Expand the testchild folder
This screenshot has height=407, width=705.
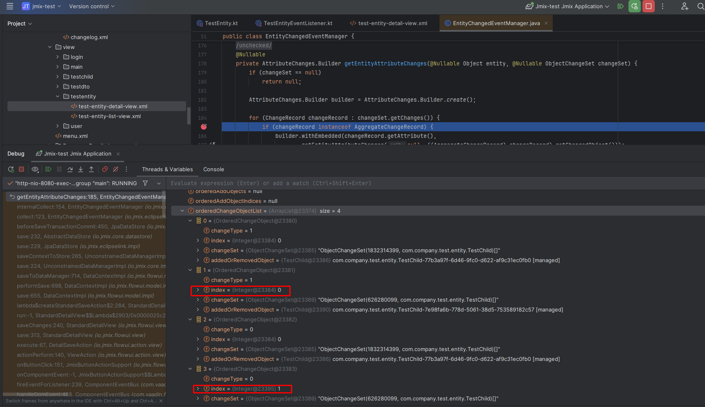(58, 77)
